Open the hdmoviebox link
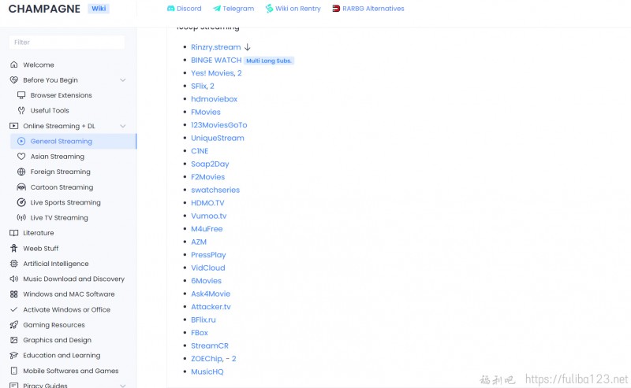Image resolution: width=631 pixels, height=388 pixels. pos(214,99)
